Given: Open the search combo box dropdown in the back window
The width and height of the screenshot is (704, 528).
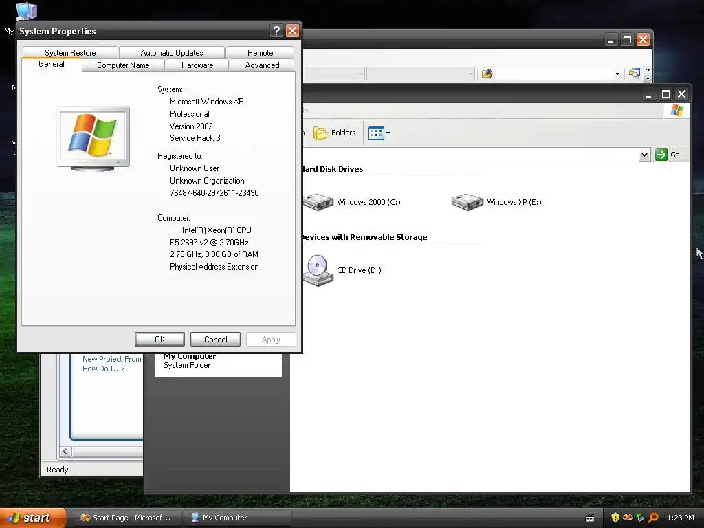Looking at the screenshot, I should (x=617, y=74).
